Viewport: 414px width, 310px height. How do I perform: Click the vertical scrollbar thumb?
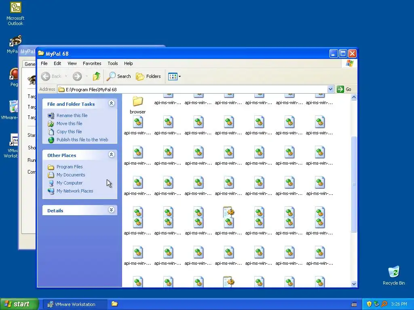[354, 184]
